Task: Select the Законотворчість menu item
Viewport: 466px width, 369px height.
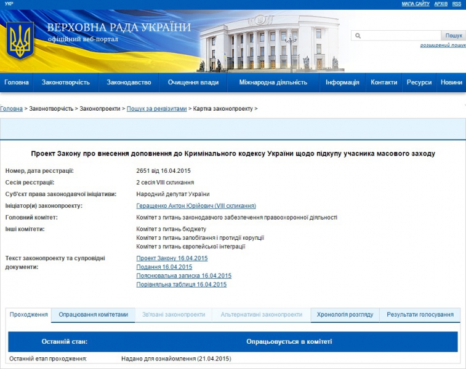Action: pyautogui.click(x=66, y=82)
